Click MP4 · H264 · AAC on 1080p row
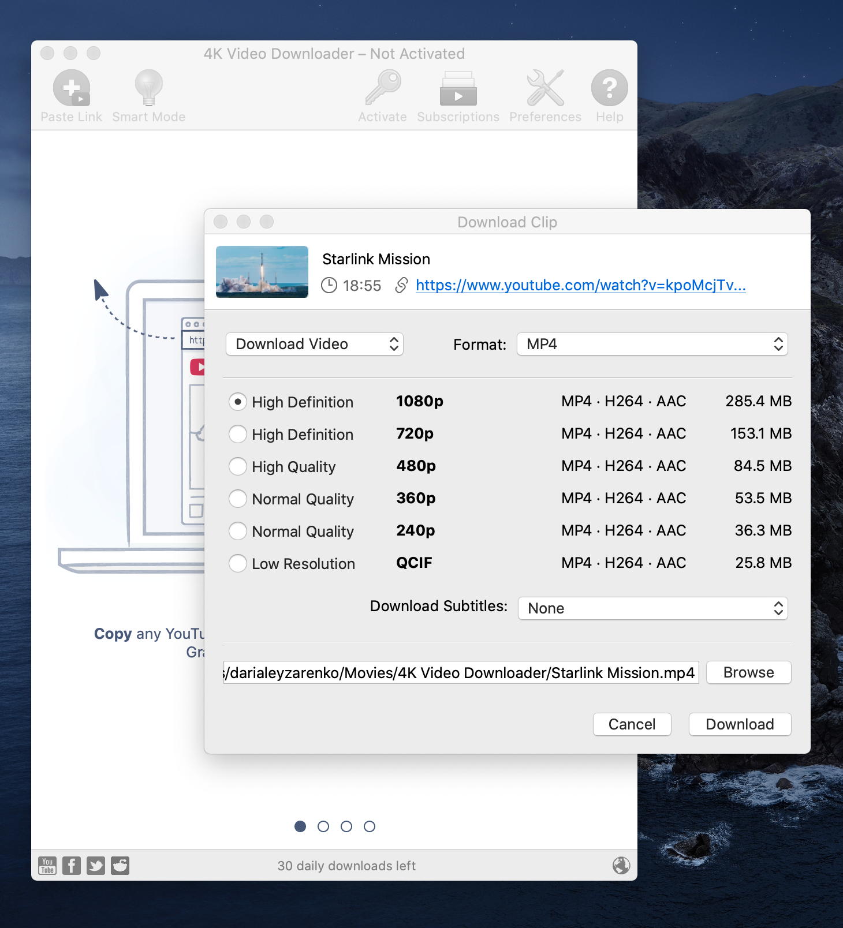This screenshot has width=843, height=928. point(624,401)
